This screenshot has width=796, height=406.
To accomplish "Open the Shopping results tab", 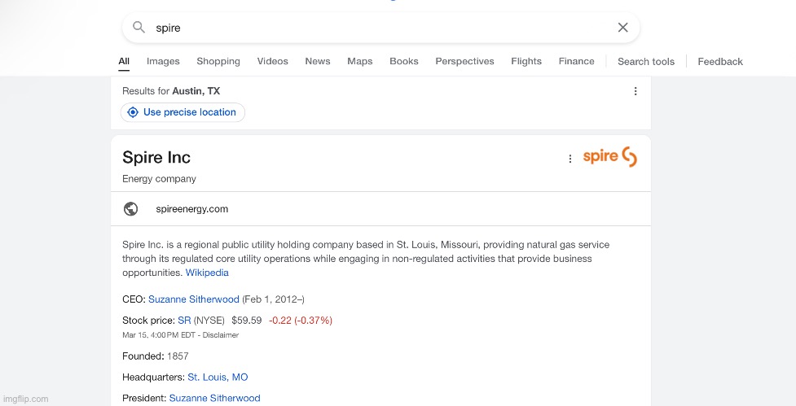I will coord(218,61).
